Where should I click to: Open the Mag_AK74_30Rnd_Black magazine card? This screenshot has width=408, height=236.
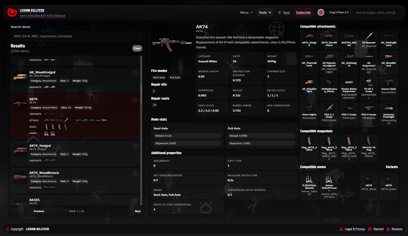pos(329,148)
